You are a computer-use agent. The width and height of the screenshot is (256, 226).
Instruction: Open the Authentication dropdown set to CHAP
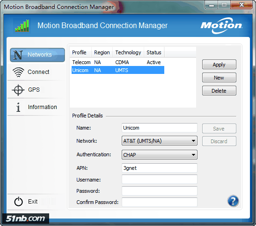pyautogui.click(x=159, y=155)
